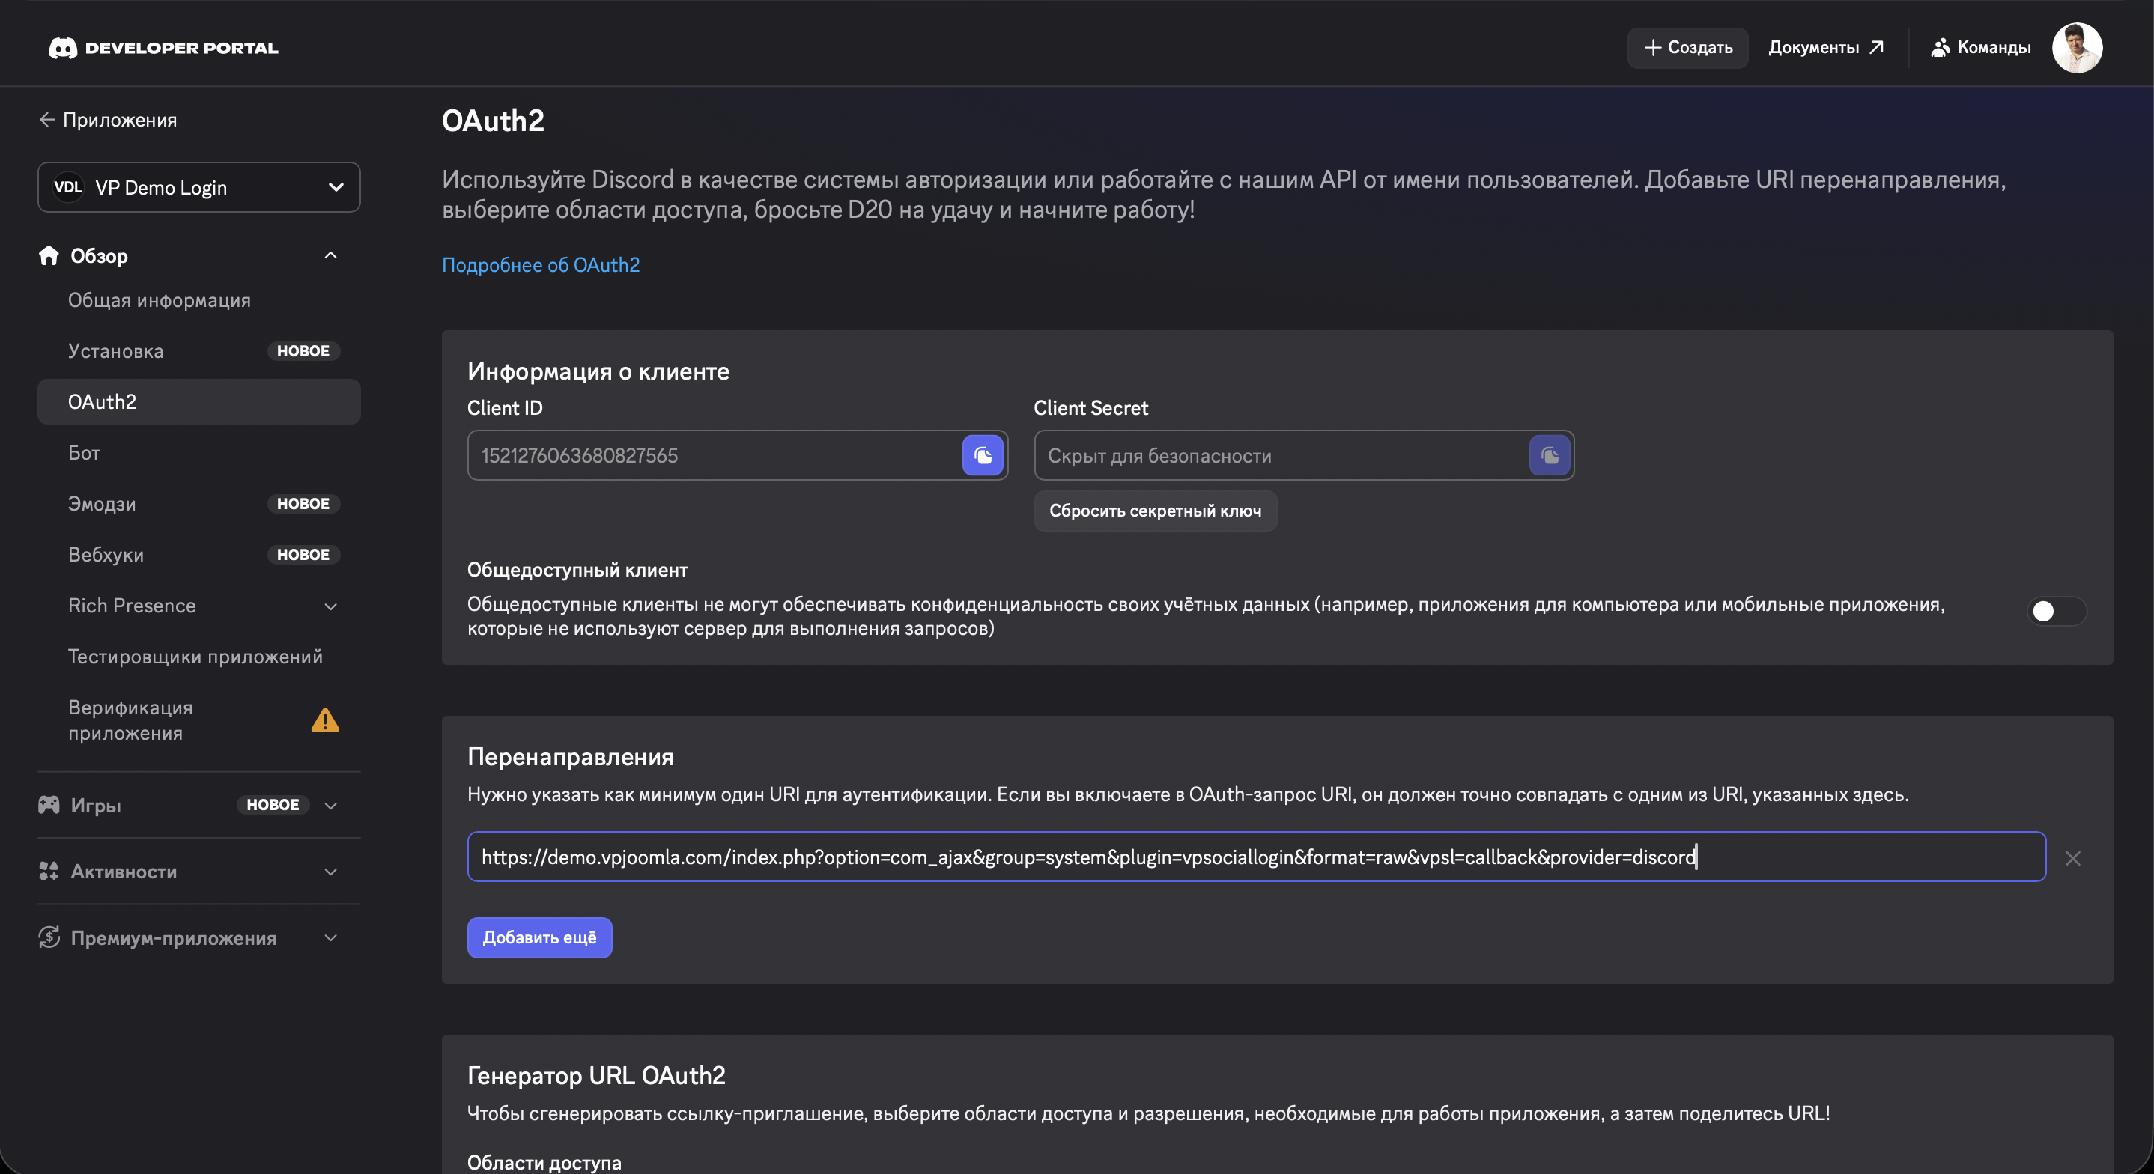
Task: Click the gamepad icon beside Игры
Action: (49, 804)
